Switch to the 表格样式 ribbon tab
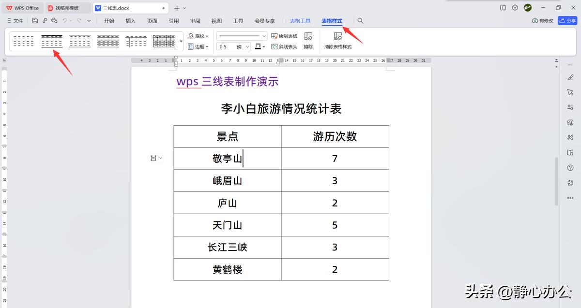 click(x=332, y=21)
